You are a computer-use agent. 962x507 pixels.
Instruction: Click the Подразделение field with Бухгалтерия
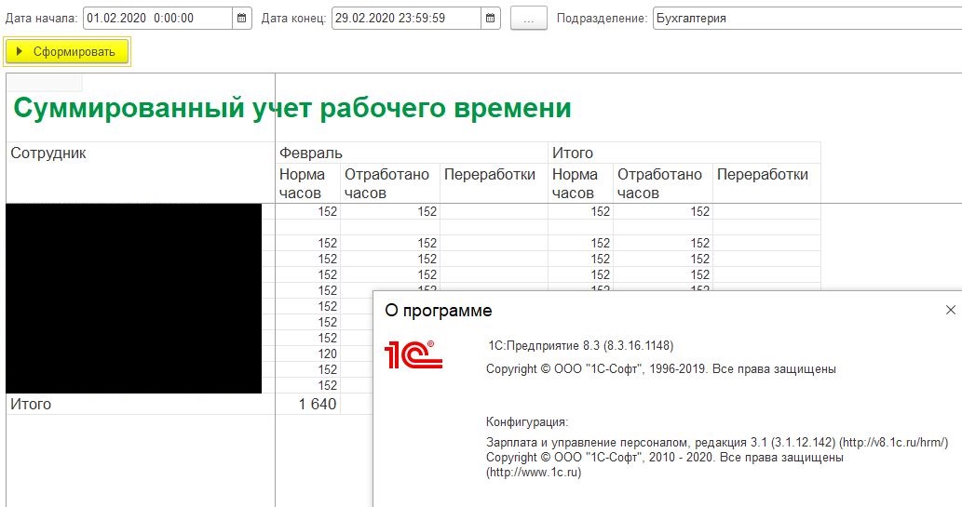pyautogui.click(x=807, y=19)
